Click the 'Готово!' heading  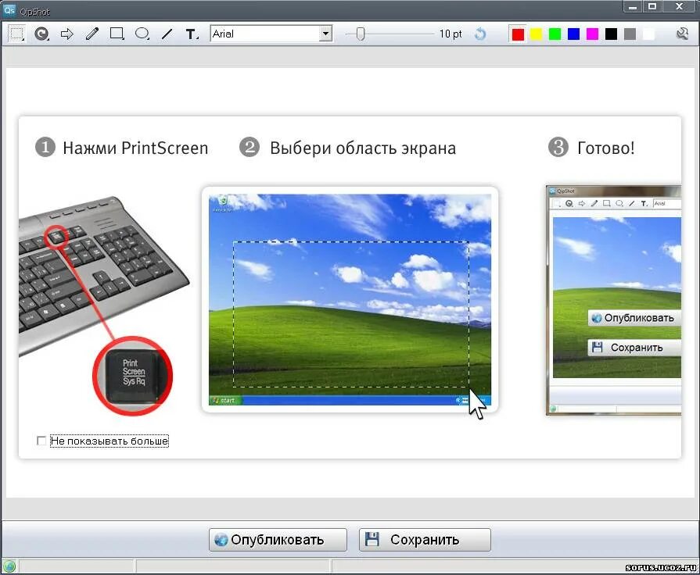[x=606, y=148]
